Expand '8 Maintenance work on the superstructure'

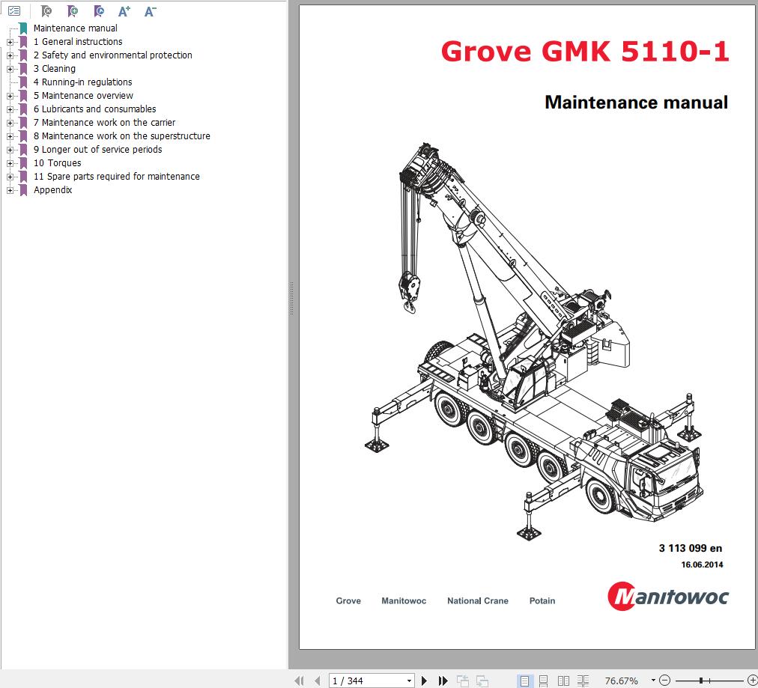10,137
